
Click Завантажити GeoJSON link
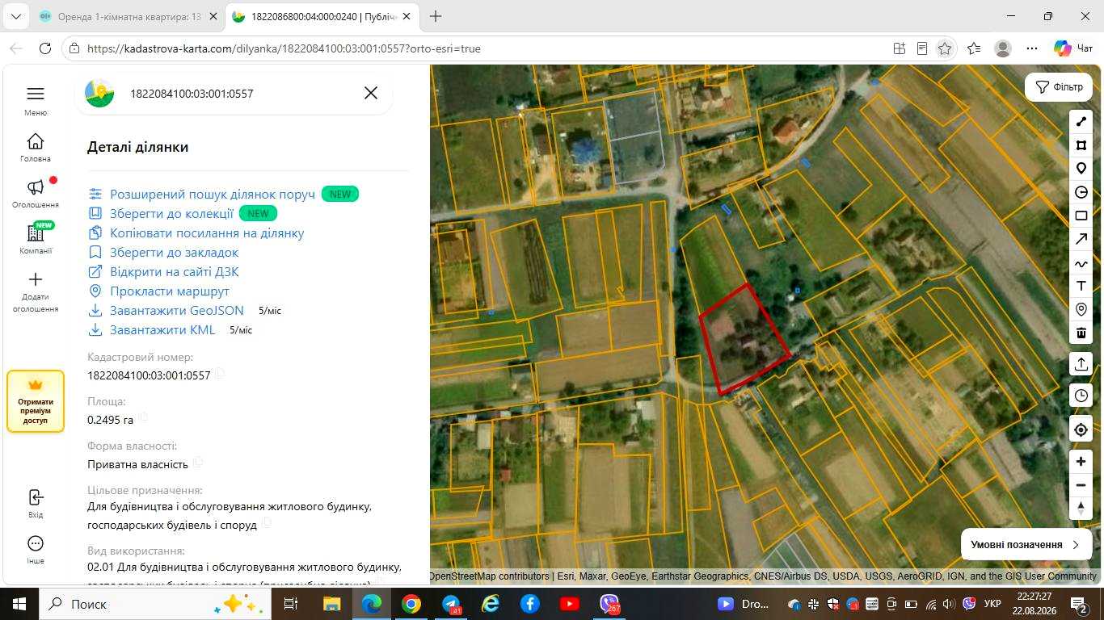pos(177,311)
